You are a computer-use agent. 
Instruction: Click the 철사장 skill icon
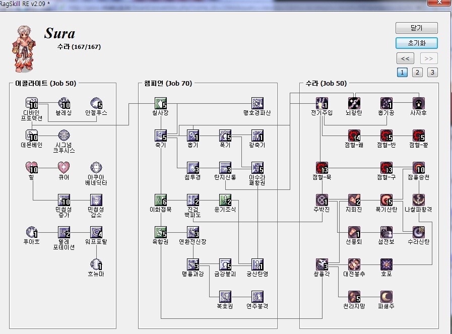[161, 103]
